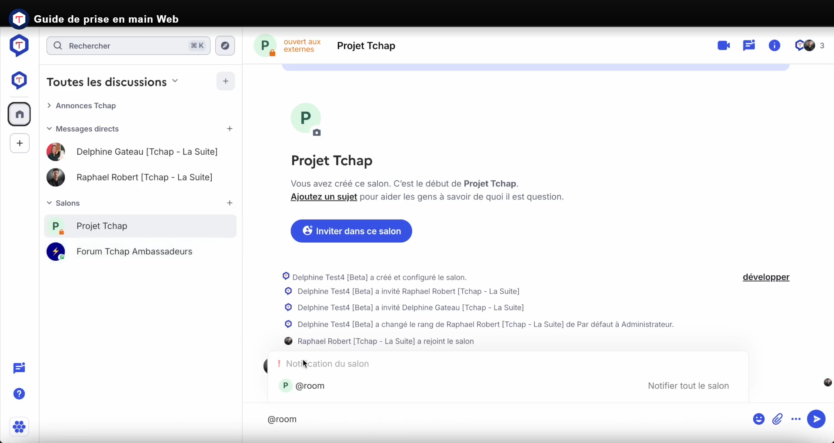Click the Projet Tchap room title in header
Image resolution: width=834 pixels, height=443 pixels.
pos(366,46)
